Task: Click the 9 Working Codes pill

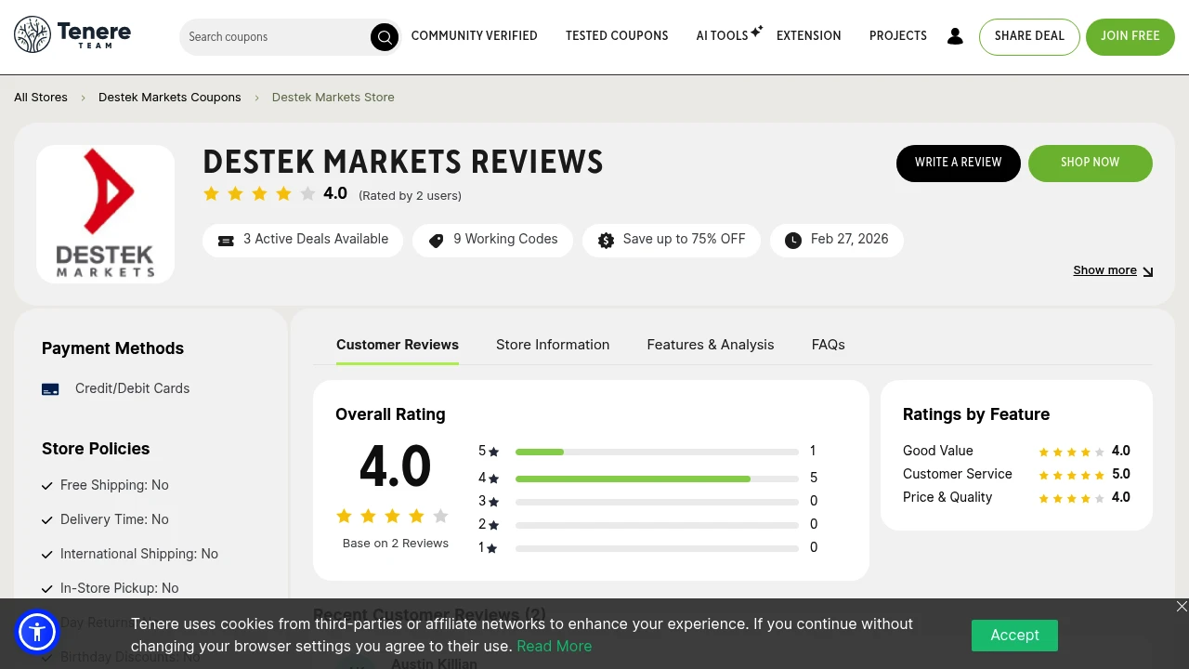Action: (x=492, y=241)
